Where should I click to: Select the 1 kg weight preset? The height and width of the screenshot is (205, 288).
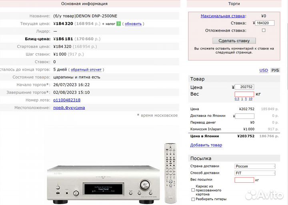coord(242,99)
